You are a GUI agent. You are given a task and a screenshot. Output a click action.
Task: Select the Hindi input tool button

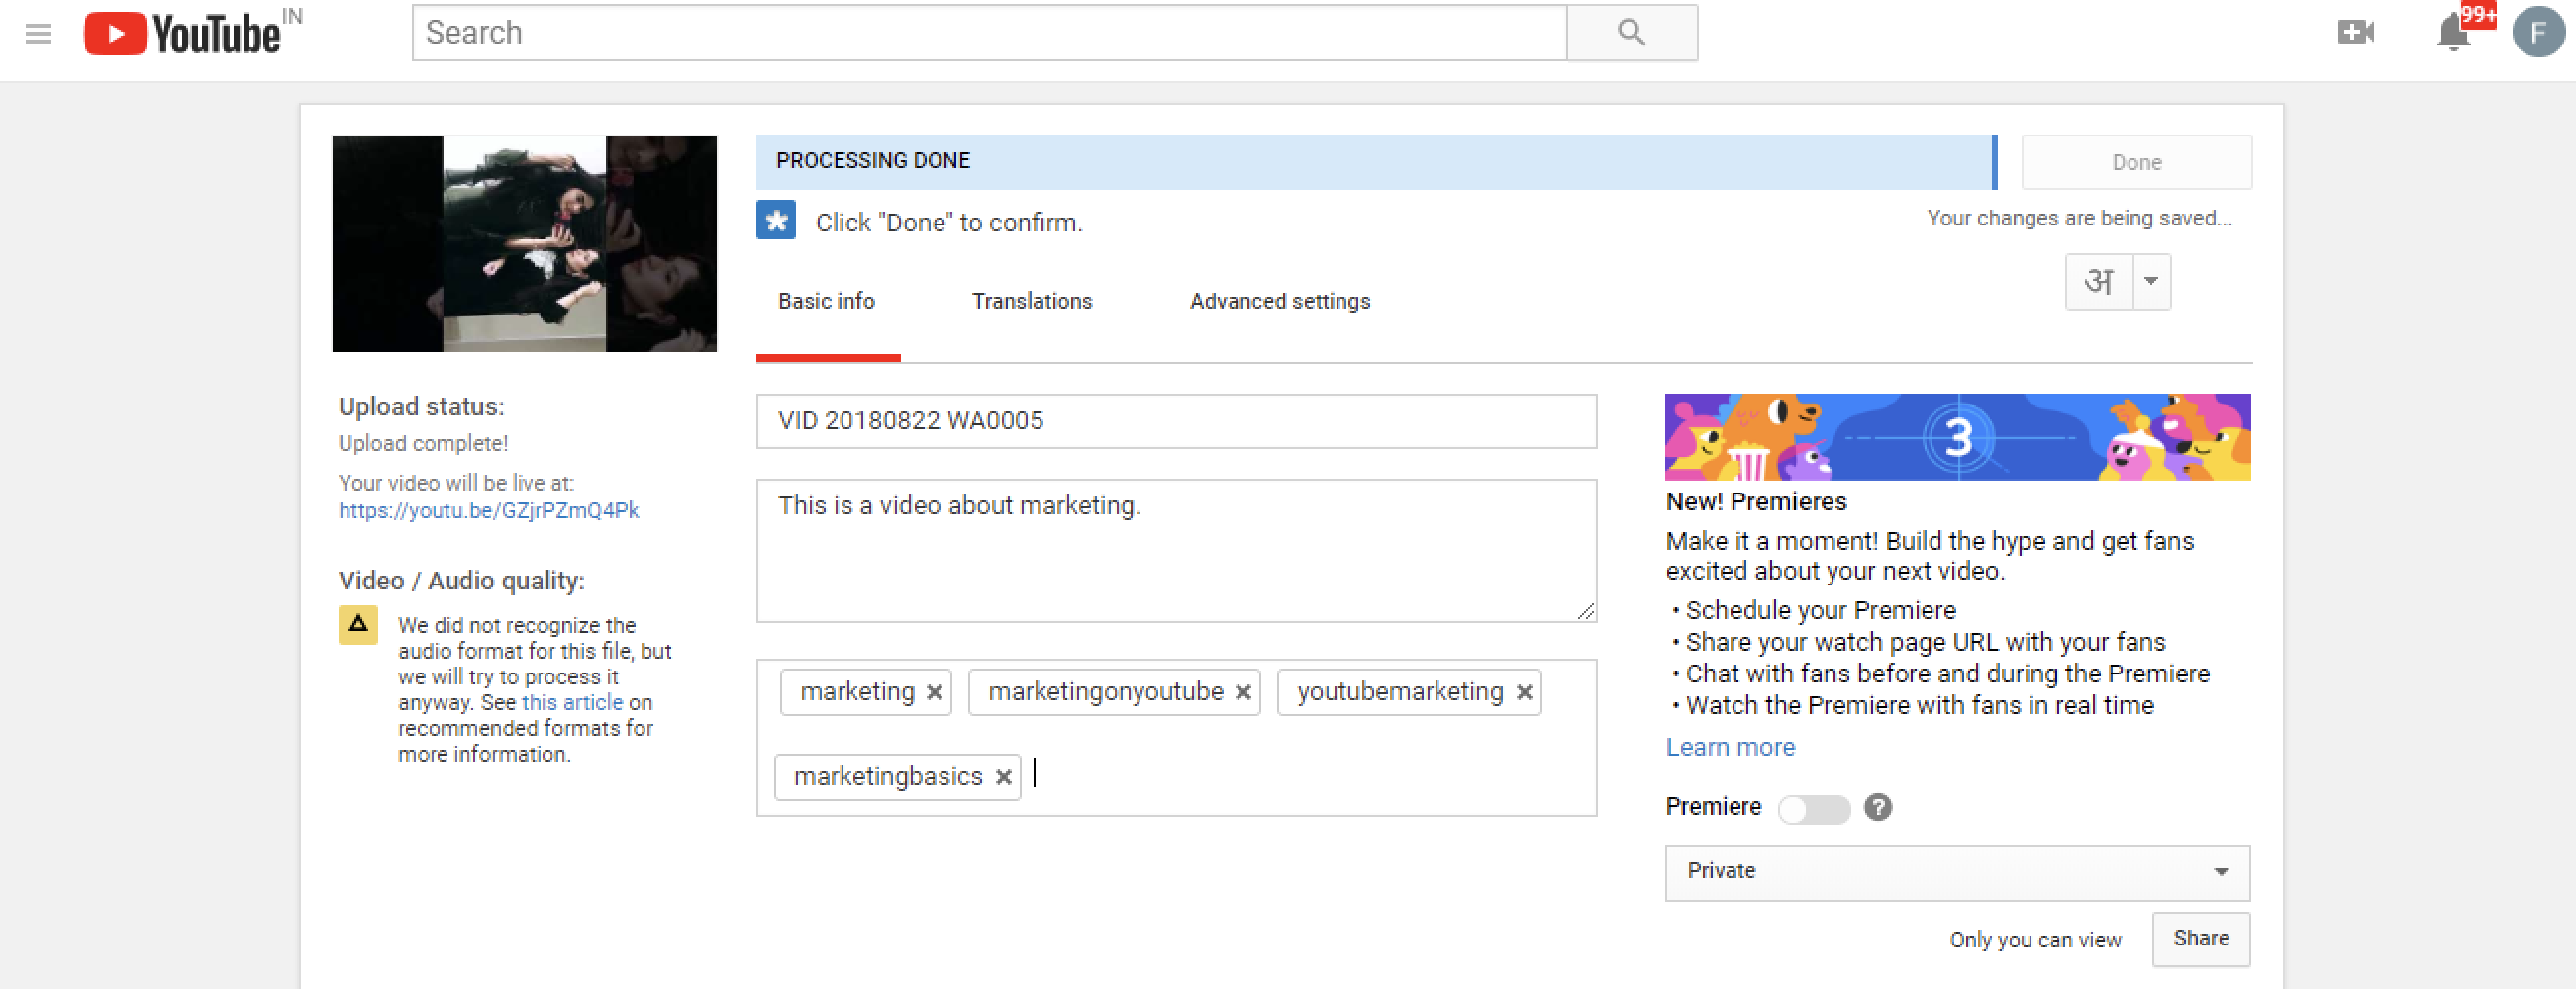click(2100, 282)
